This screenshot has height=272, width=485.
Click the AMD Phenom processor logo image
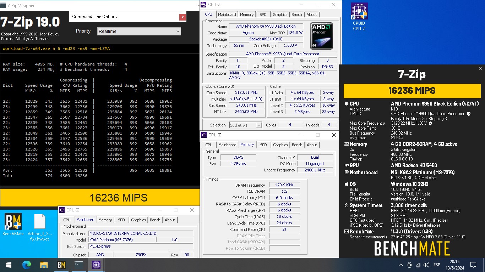point(321,35)
